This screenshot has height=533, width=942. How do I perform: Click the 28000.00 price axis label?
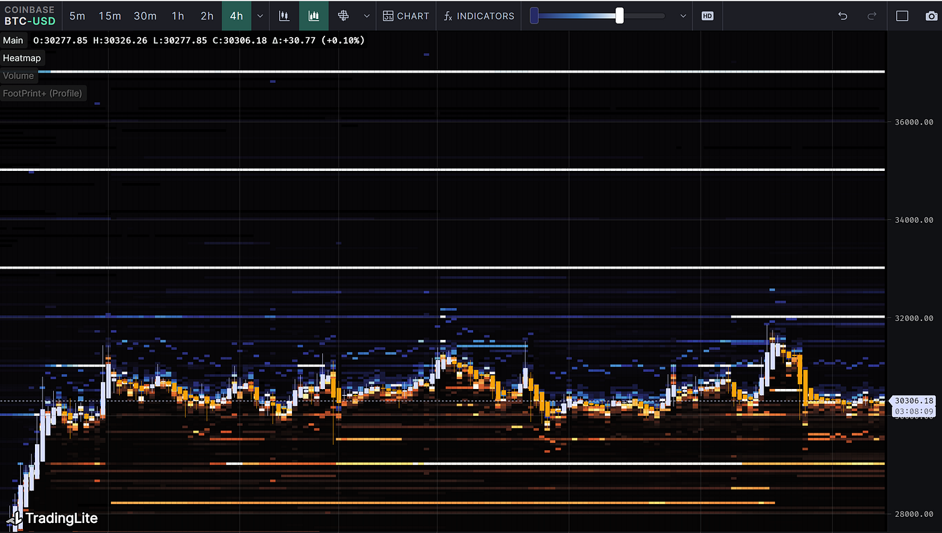(x=914, y=514)
